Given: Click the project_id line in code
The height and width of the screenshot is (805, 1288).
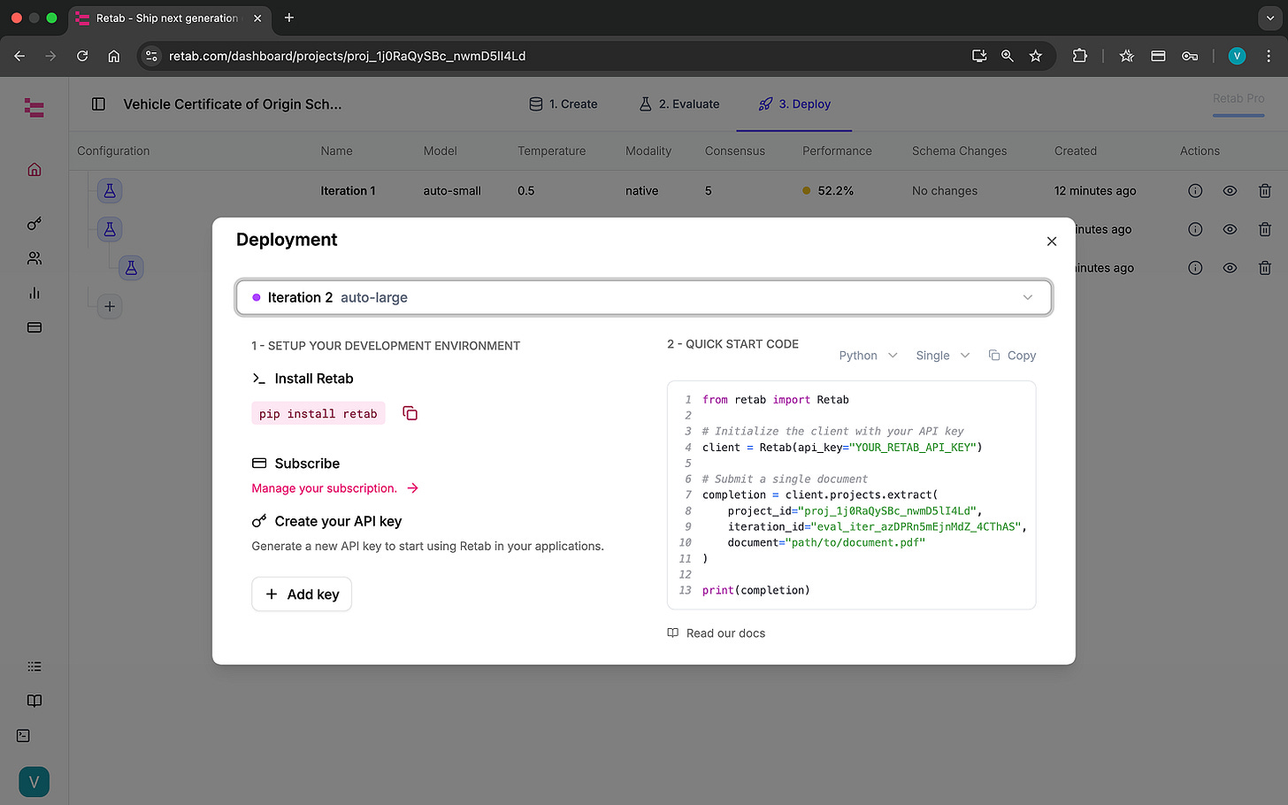Looking at the screenshot, I should (855, 510).
